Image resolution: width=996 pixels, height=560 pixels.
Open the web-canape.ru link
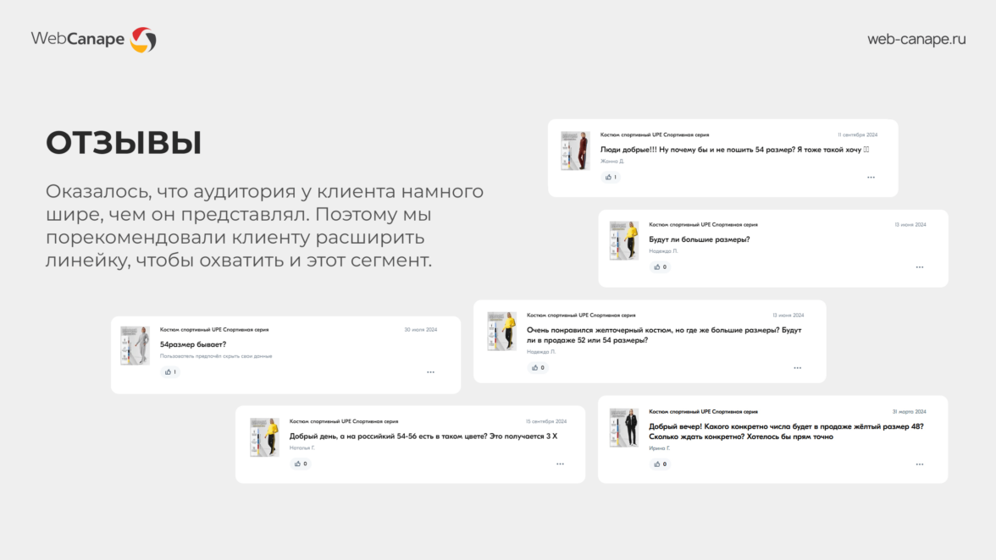[916, 39]
